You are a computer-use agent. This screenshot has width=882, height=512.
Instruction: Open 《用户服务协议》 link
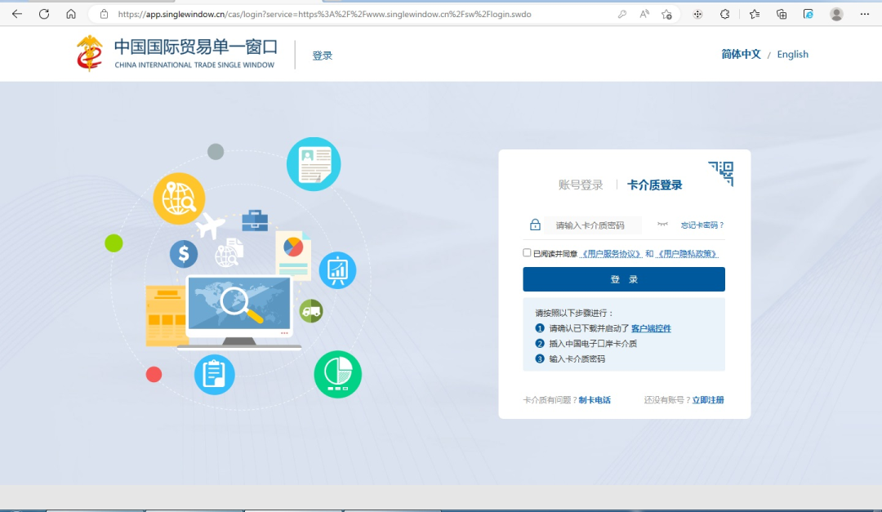611,254
